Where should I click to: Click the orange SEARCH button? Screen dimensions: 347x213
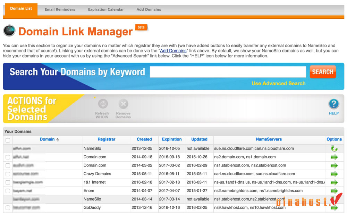pyautogui.click(x=323, y=72)
